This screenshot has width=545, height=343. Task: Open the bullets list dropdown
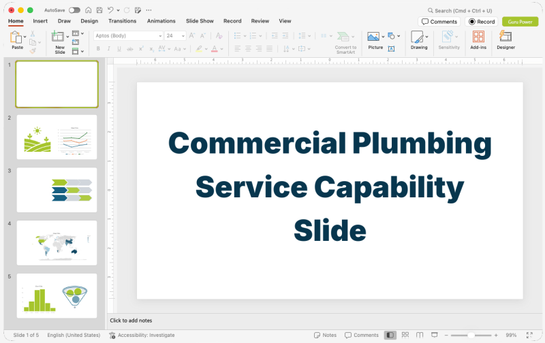(245, 36)
